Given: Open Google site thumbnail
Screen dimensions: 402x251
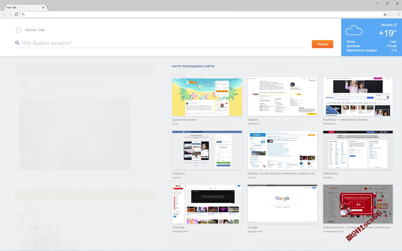Looking at the screenshot, I should 282,204.
